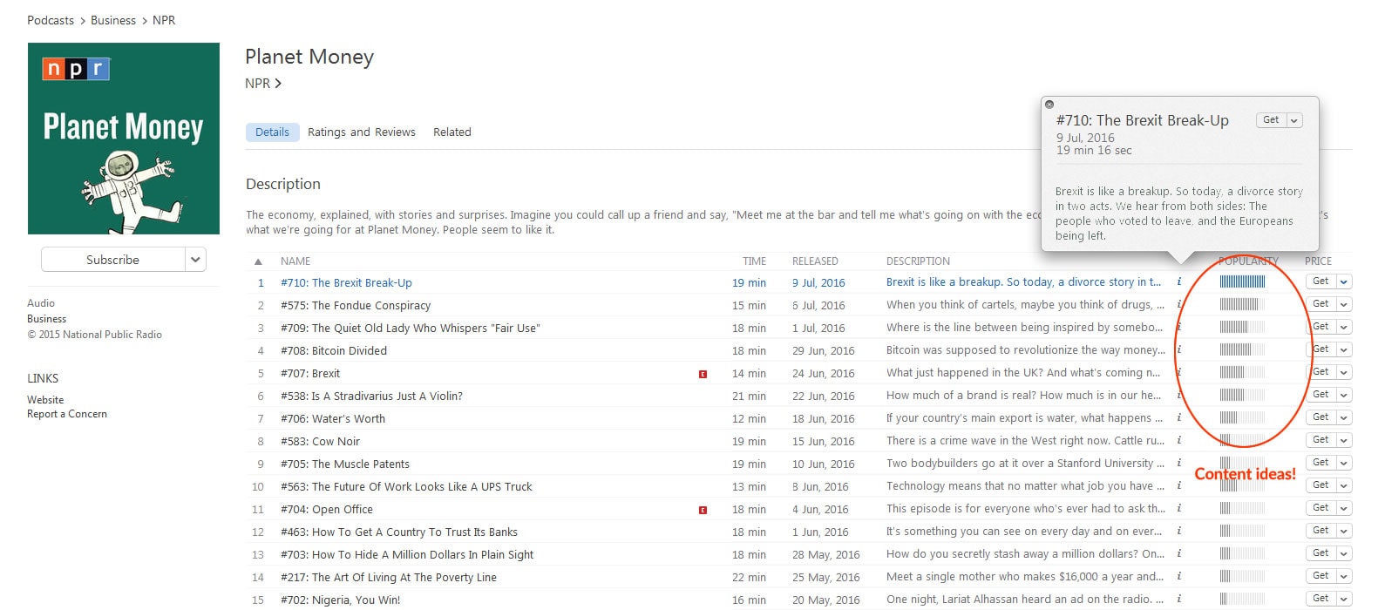Get #705: The Muscle Patents episode
1385x610 pixels.
(1321, 463)
